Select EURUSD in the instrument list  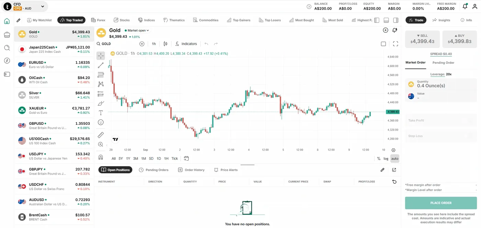pyautogui.click(x=54, y=64)
